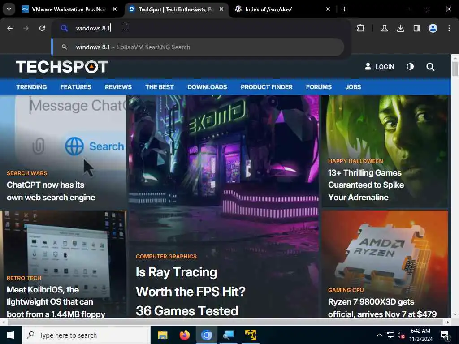Image resolution: width=459 pixels, height=344 pixels.
Task: Click the scroll-right arrow on horizontal scrollbar
Action: pyautogui.click(x=448, y=322)
